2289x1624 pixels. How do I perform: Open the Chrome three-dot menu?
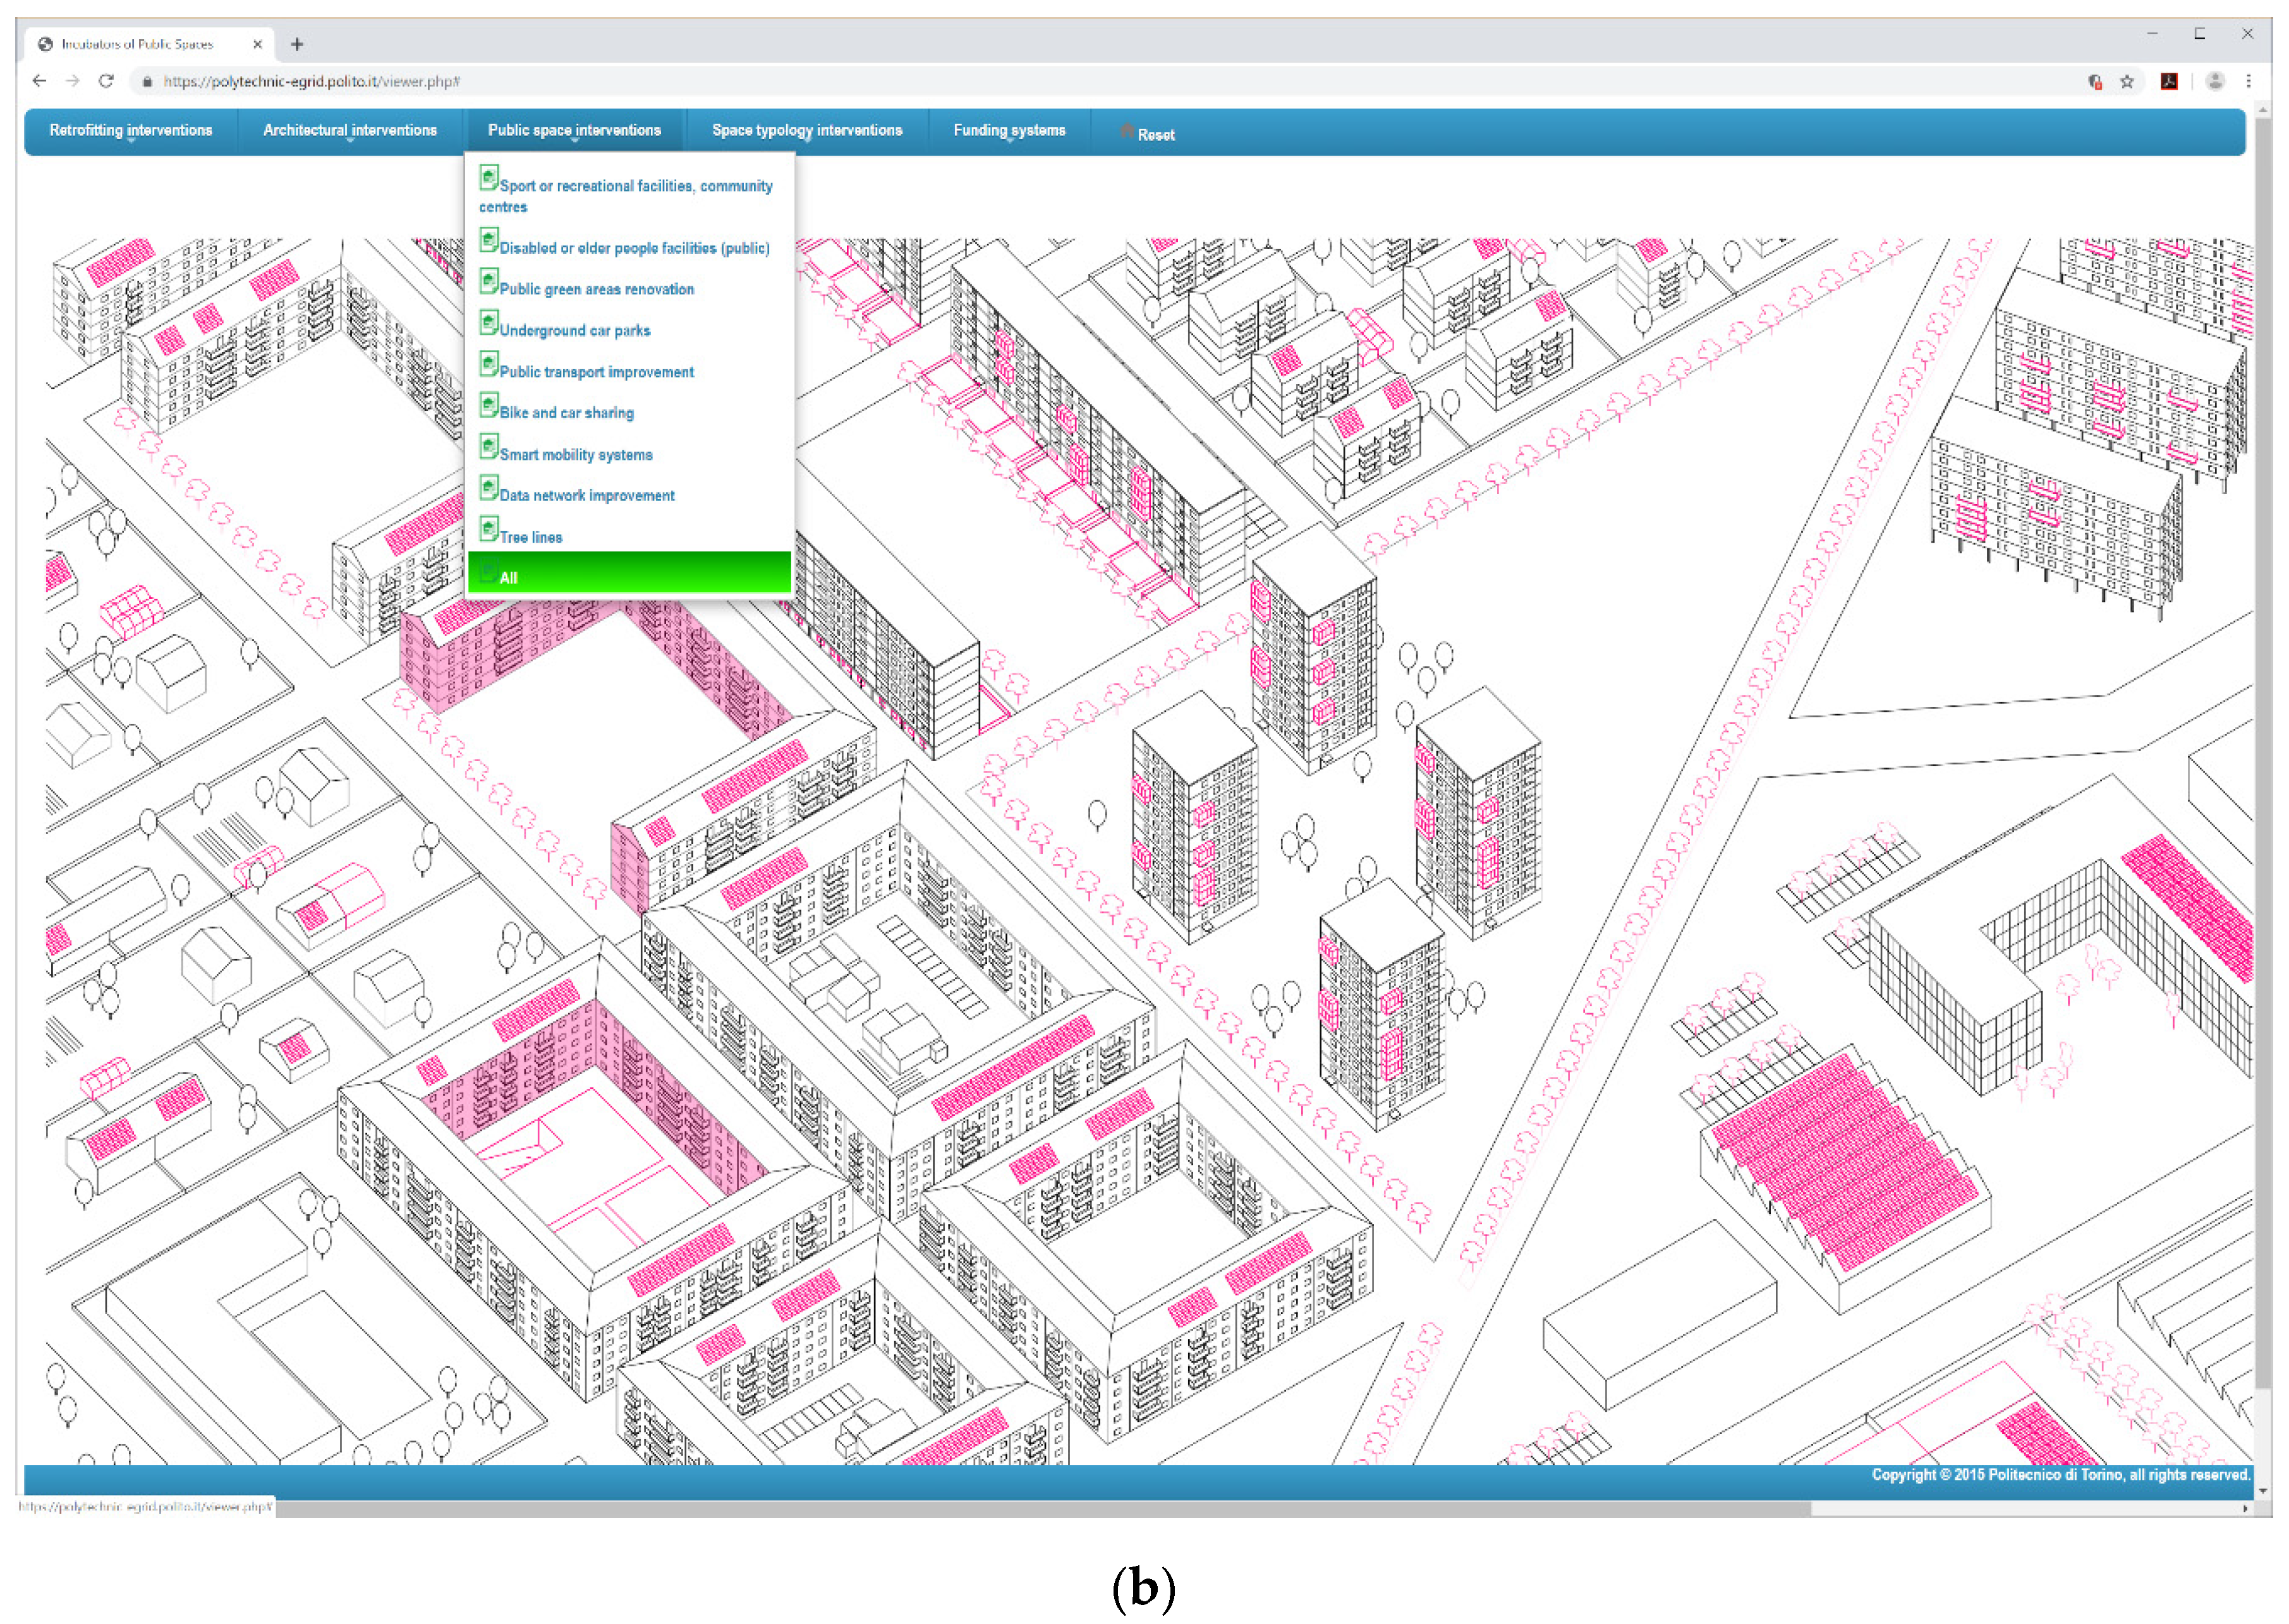point(2249,82)
